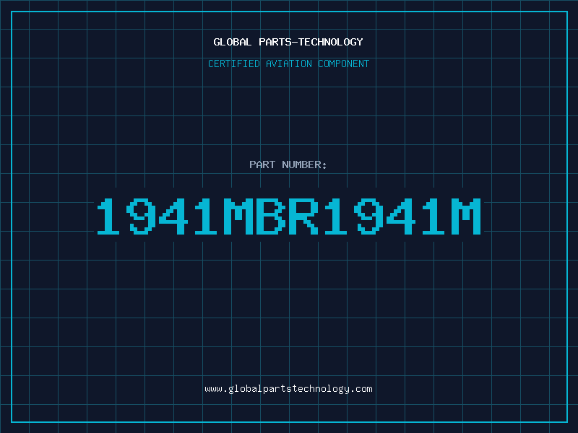This screenshot has height=433, width=578.
Task: Select the CERTIFIED AVIATION COMPONENT subtitle
Action: pos(288,64)
